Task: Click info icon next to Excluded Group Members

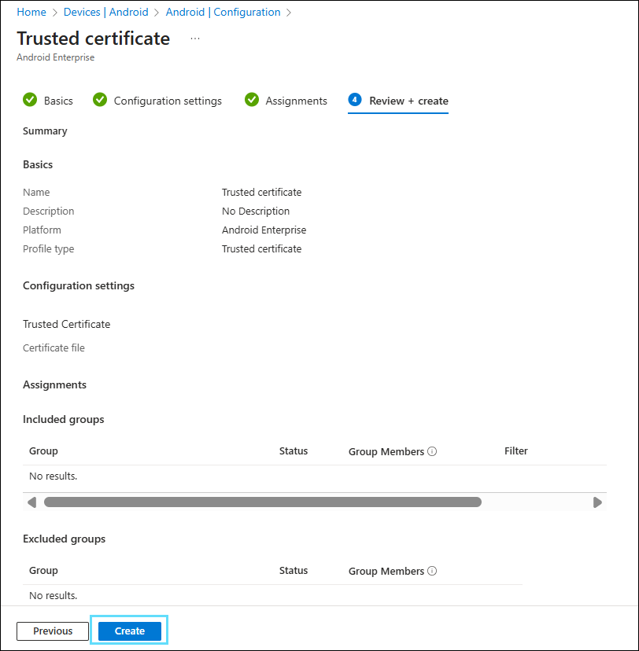Action: click(x=432, y=572)
